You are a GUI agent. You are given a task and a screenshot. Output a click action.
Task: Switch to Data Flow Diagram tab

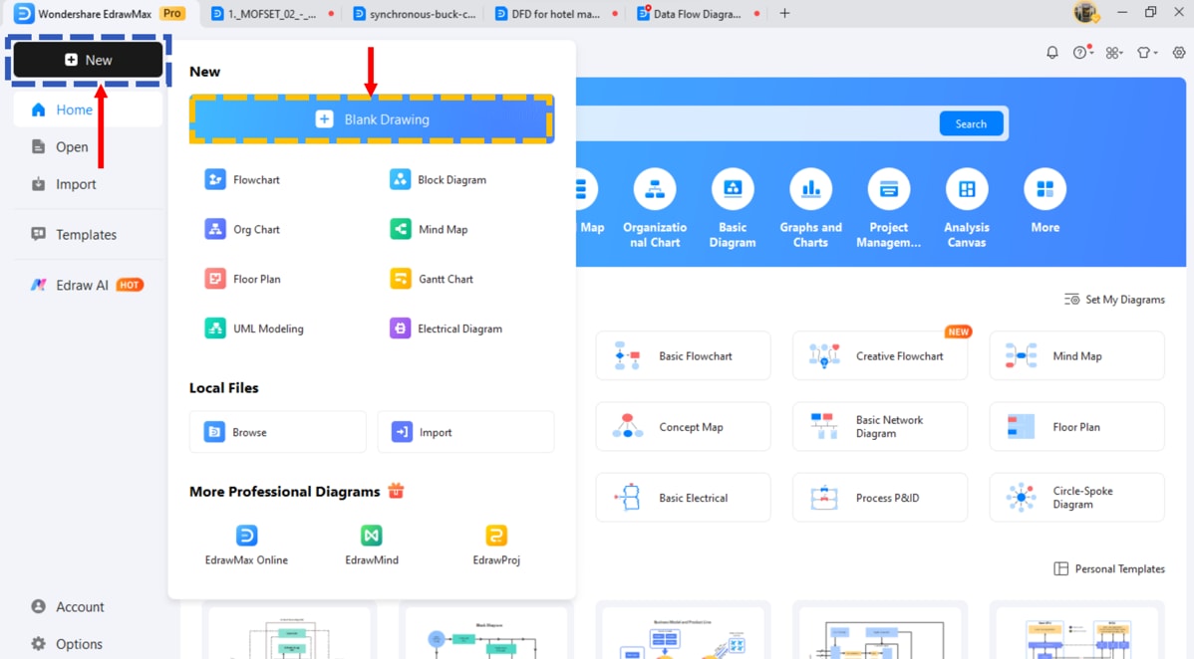[698, 14]
